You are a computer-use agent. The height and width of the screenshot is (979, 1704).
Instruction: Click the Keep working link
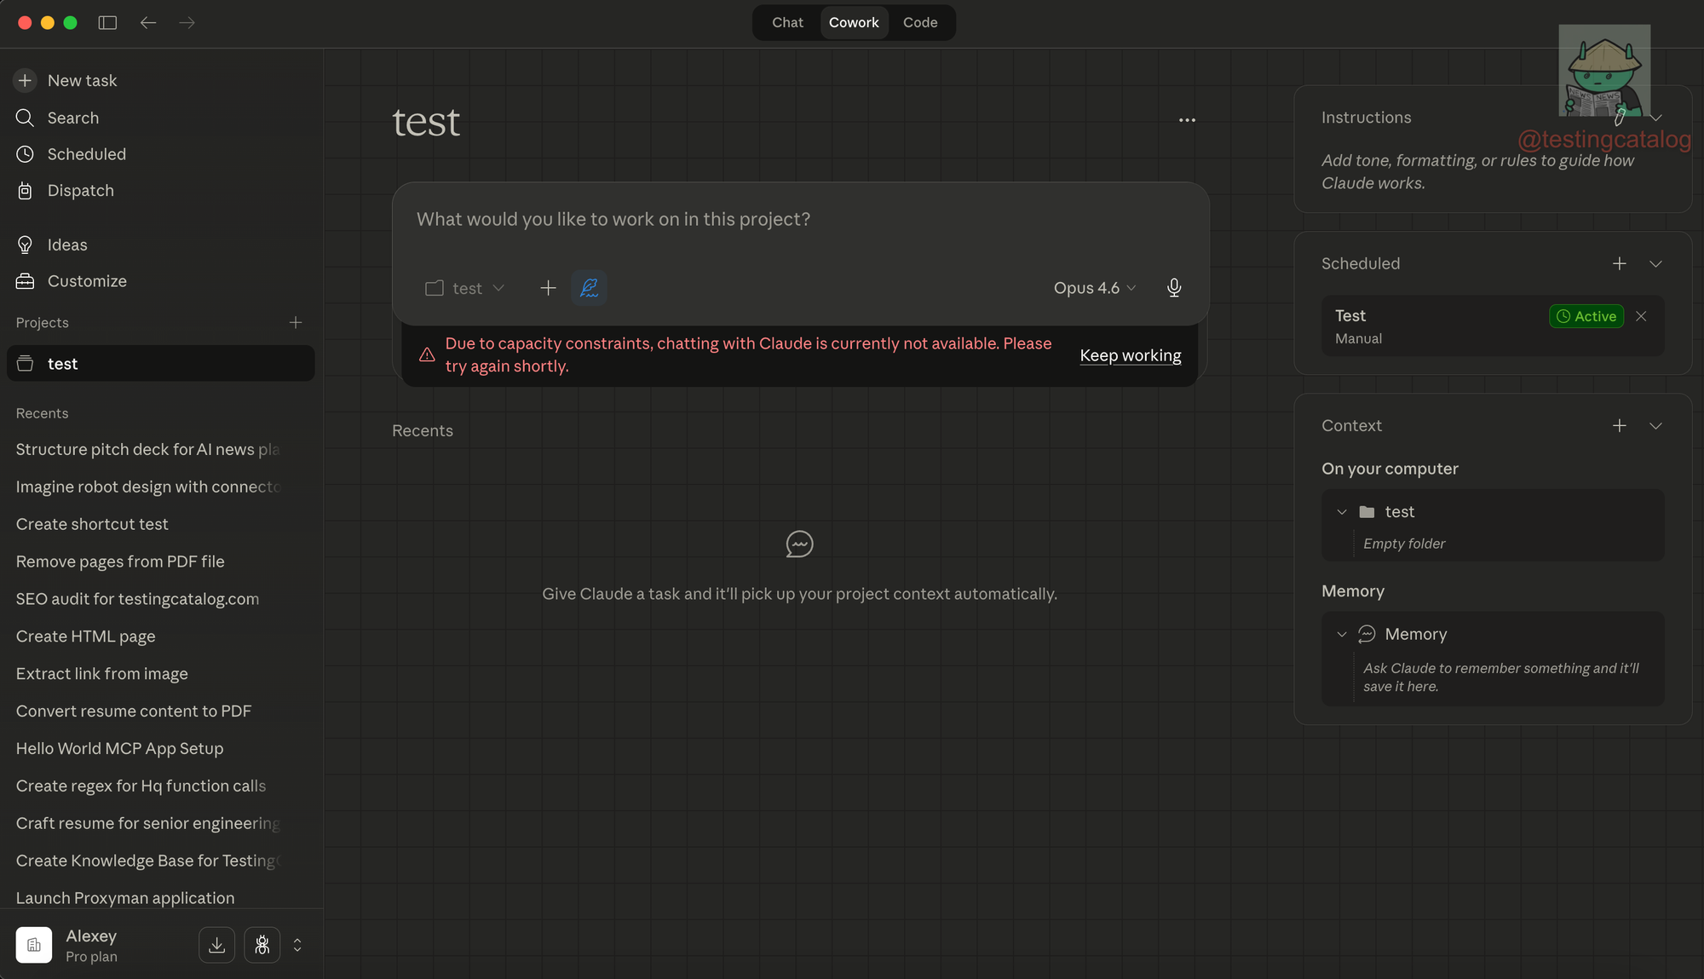[x=1130, y=355]
